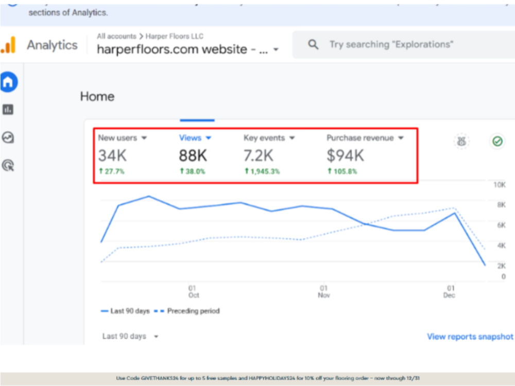This screenshot has width=515, height=386.
Task: Open the Home icon in sidebar
Action: pos(9,82)
